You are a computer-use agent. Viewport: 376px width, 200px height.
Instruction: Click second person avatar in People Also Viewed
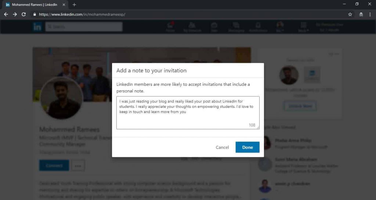[x=265, y=164]
